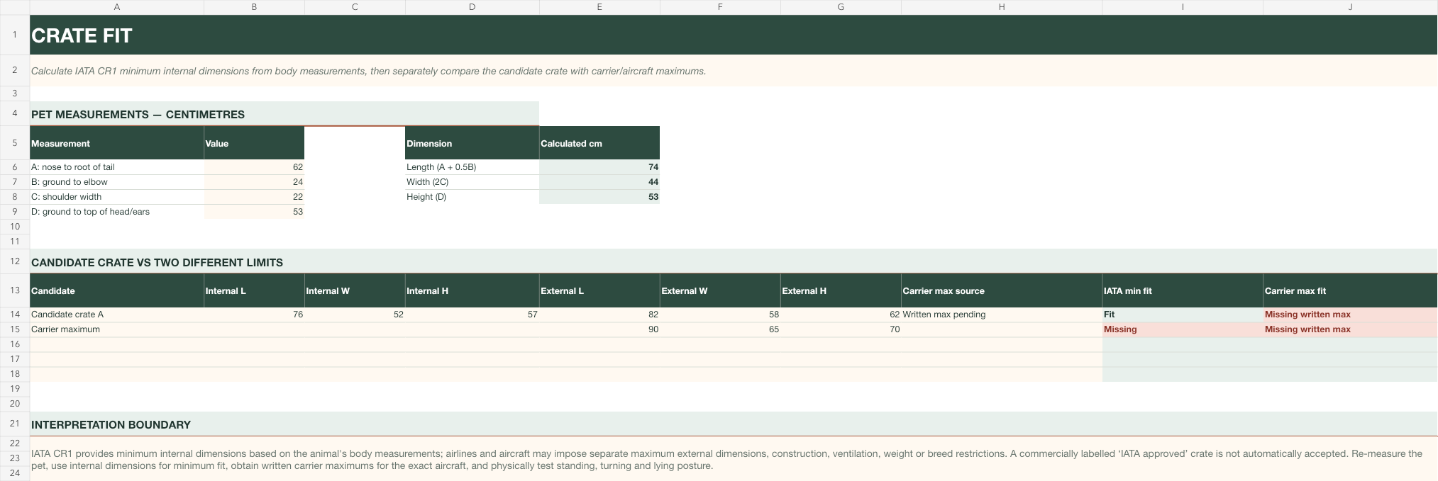1438x481 pixels.
Task: Click CANDIDATE CRATE VS TWO DIFFERENT LIMITS heading
Action: (734, 261)
